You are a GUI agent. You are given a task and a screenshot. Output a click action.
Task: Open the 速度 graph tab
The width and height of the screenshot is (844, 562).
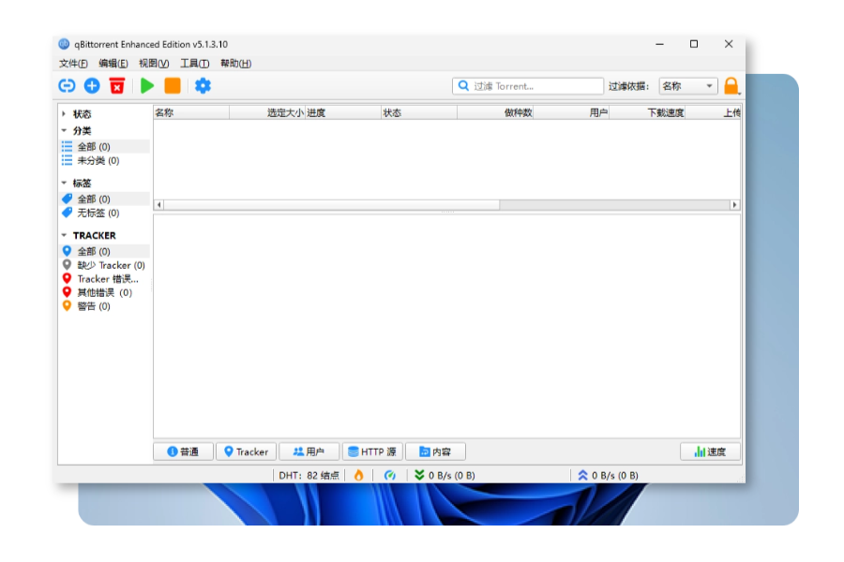pos(711,451)
